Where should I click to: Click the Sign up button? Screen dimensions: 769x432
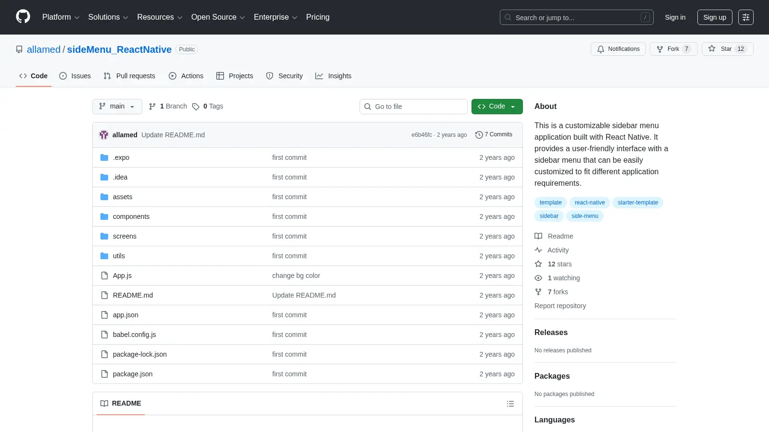[x=715, y=17]
